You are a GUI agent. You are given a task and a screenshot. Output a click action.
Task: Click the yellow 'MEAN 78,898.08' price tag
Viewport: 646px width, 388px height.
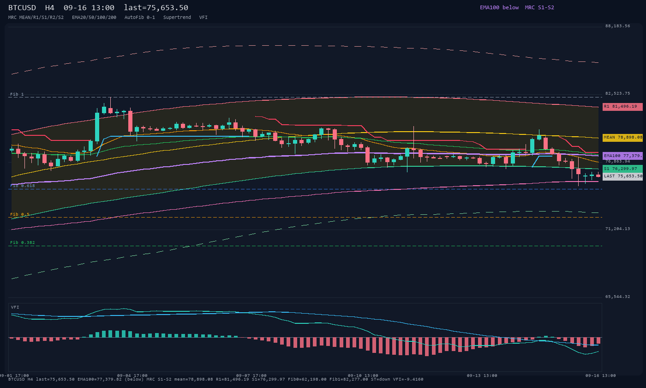click(622, 138)
